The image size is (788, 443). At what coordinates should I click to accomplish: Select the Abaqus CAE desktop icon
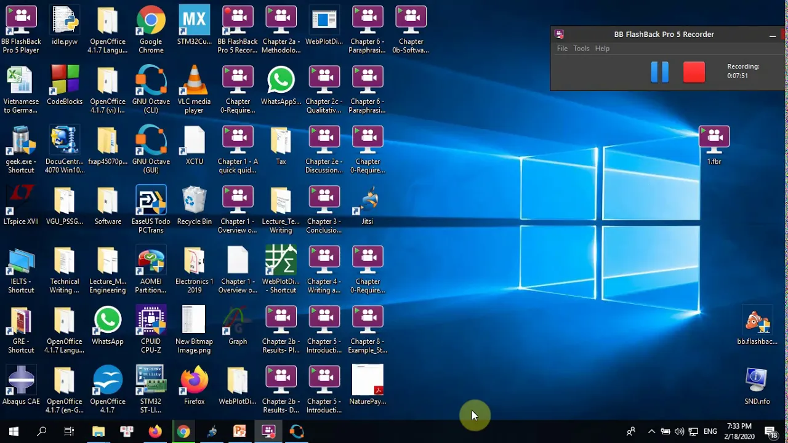21,386
